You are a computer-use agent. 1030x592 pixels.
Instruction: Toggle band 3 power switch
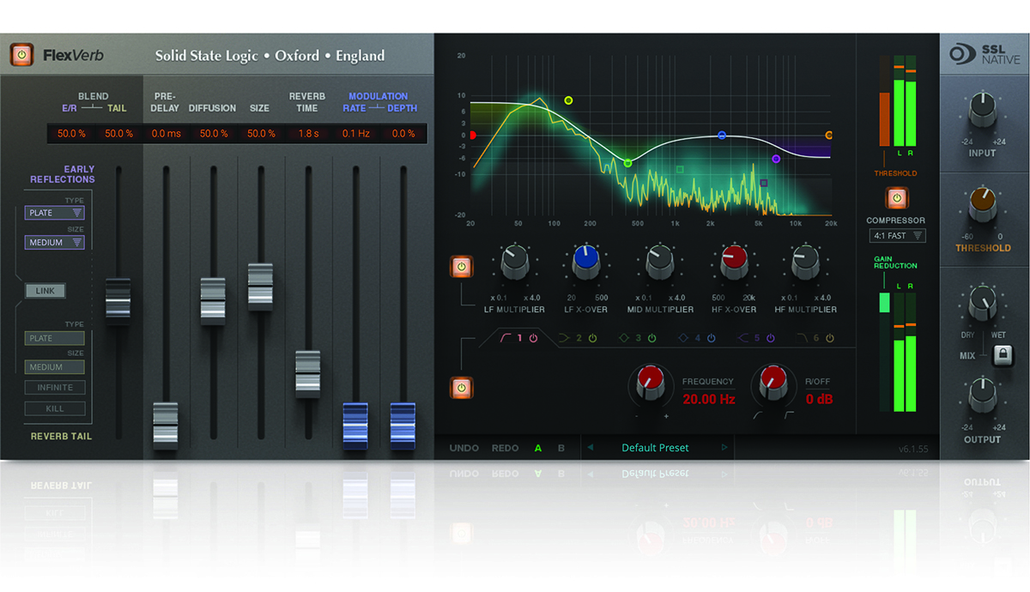point(651,338)
